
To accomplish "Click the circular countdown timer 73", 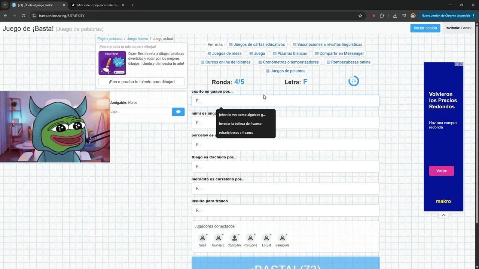I will pyautogui.click(x=353, y=81).
